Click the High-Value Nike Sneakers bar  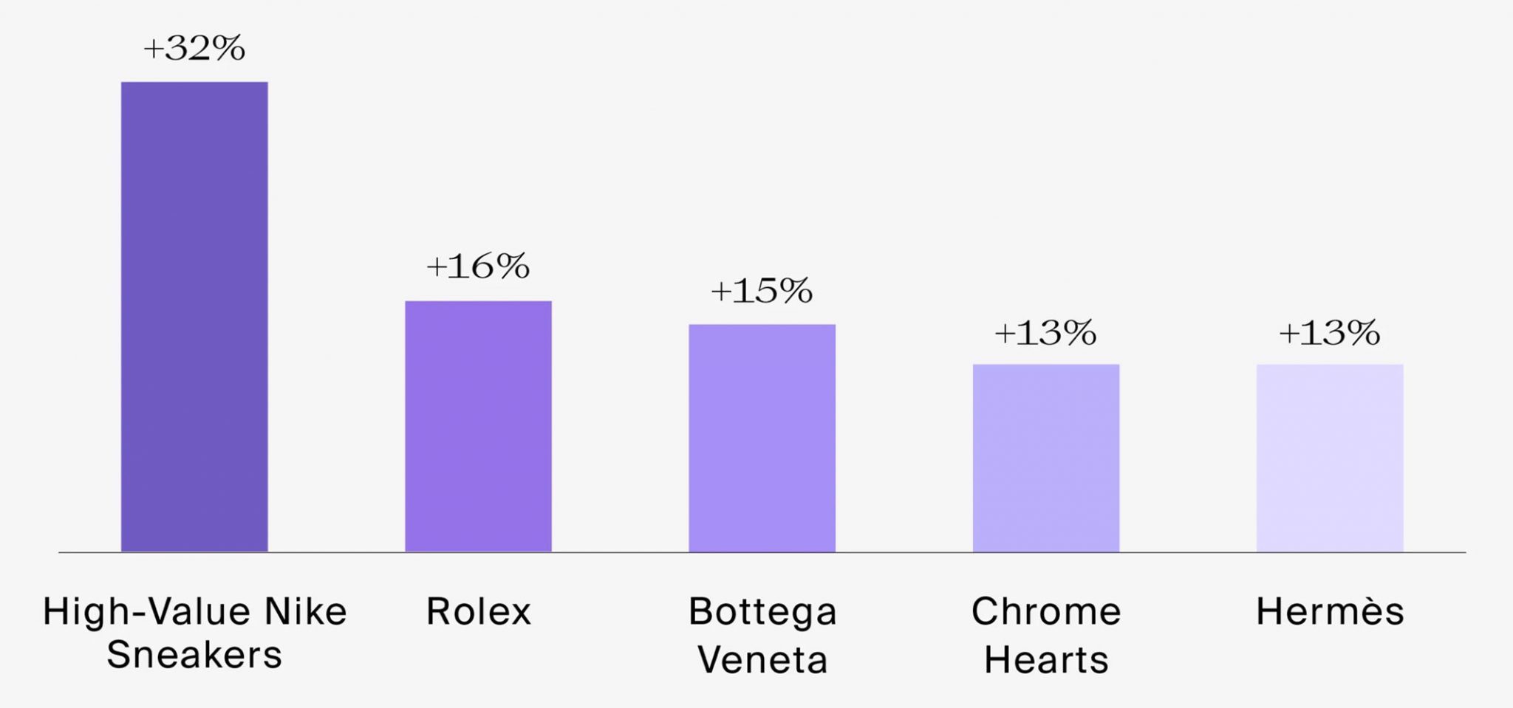click(x=194, y=317)
